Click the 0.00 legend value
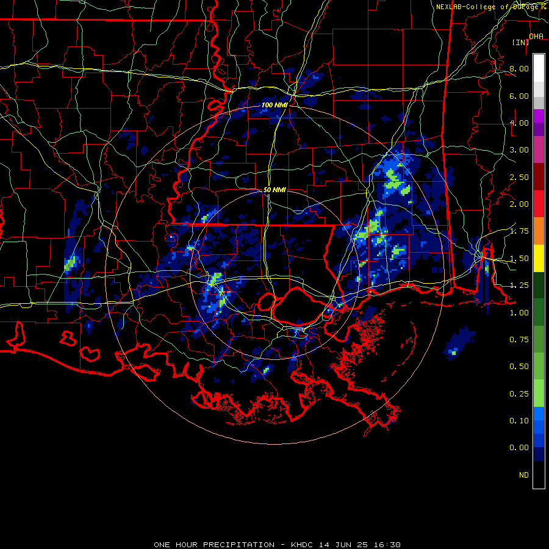Image resolution: width=549 pixels, height=549 pixels. (519, 448)
